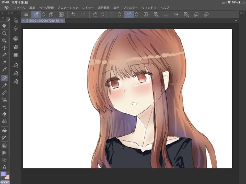This screenshot has width=246, height=184.
Task: Open the Clip Studio Paint logo menu
Action: point(7,8)
